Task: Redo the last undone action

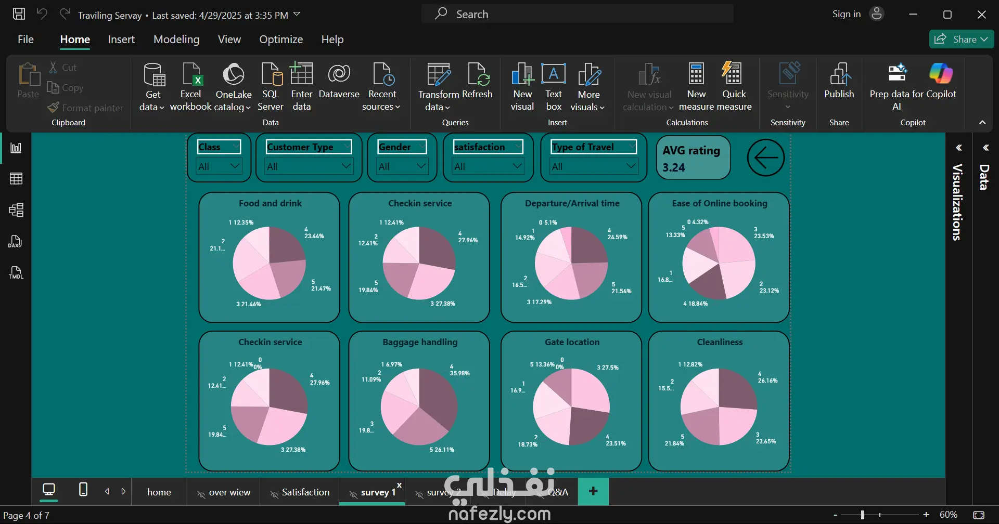Action: 65,14
